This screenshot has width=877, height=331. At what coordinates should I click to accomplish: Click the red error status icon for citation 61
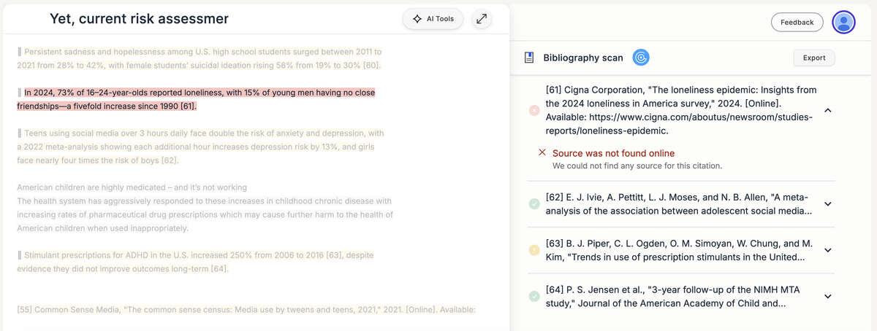534,110
